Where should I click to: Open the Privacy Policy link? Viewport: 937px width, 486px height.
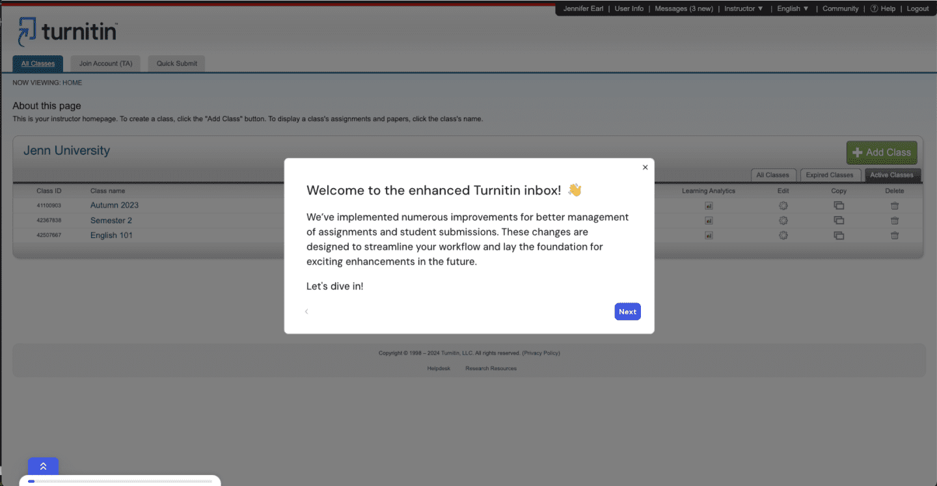coord(541,353)
